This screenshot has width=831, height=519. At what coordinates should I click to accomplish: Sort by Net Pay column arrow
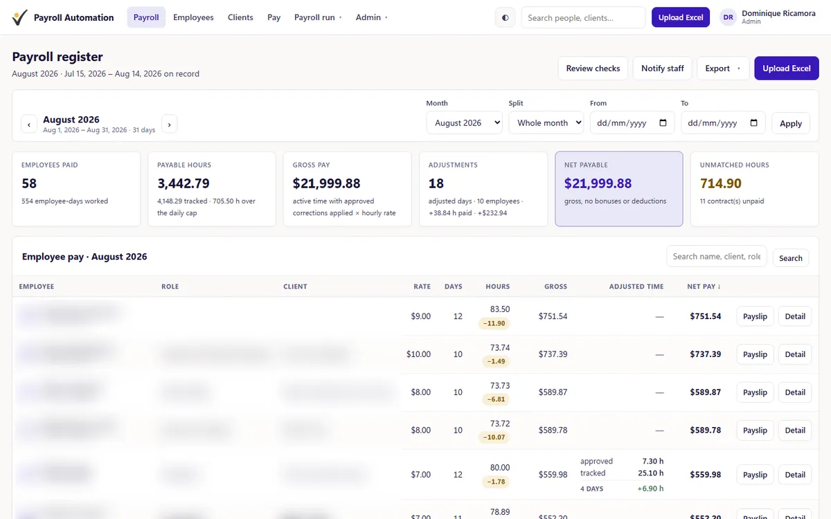coord(719,286)
